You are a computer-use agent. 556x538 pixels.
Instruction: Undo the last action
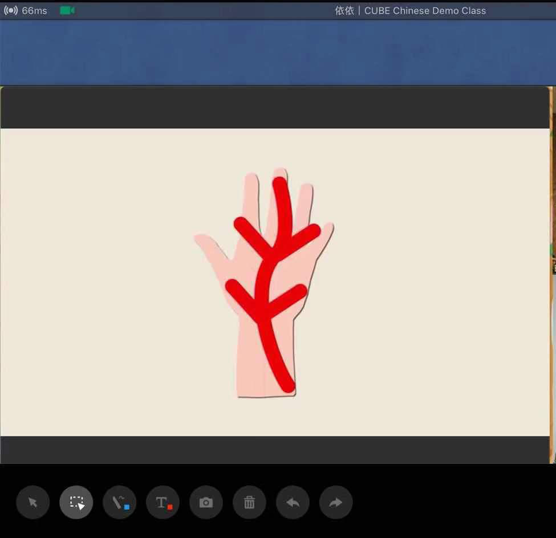[293, 502]
